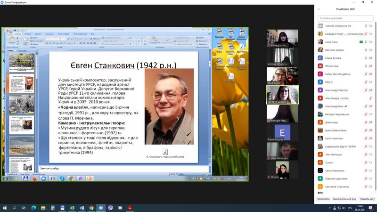Open Вставка tab in shared PowerPoint ribbon

[28, 34]
